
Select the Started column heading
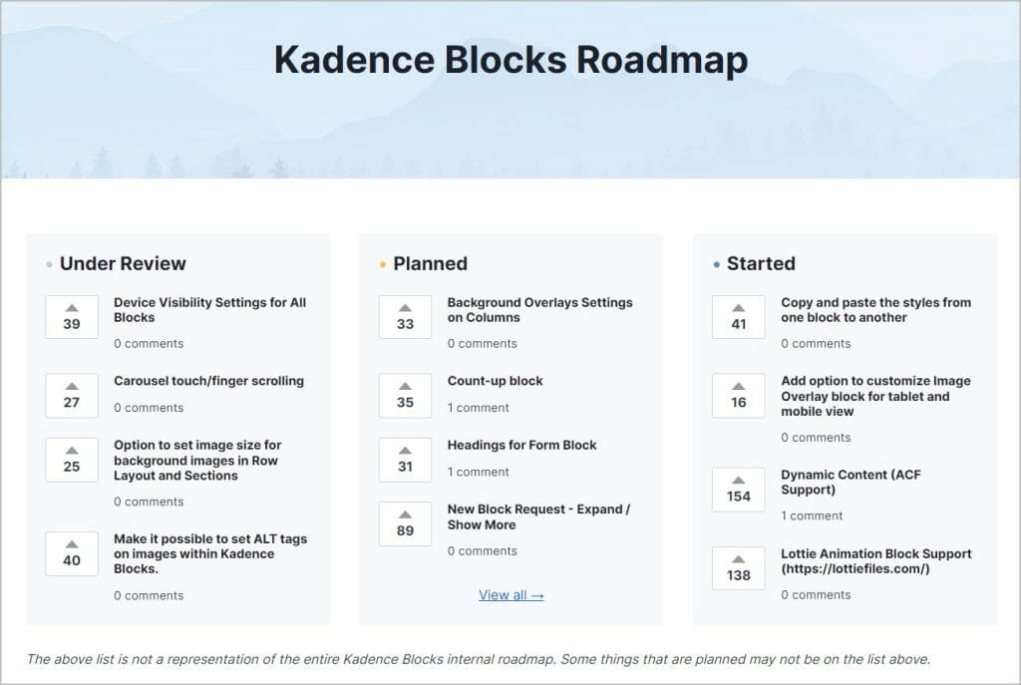point(761,263)
